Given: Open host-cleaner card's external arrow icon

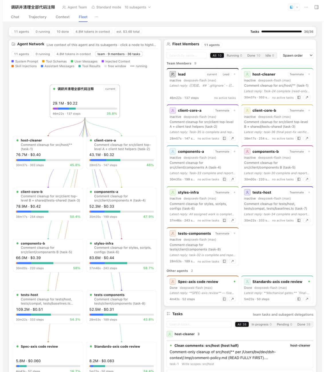Looking at the screenshot, I should click(307, 98).
